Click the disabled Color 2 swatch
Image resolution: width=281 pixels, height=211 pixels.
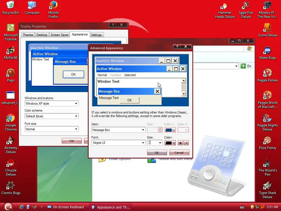(x=183, y=130)
